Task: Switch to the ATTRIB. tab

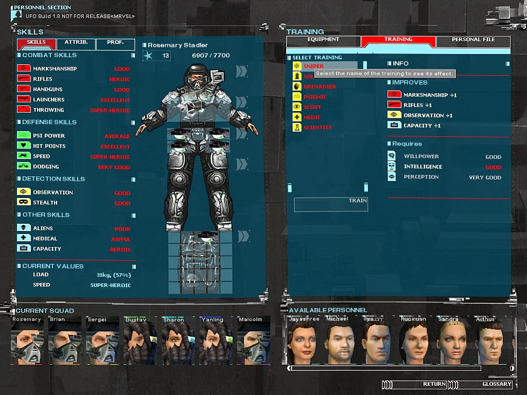Action: [x=76, y=44]
